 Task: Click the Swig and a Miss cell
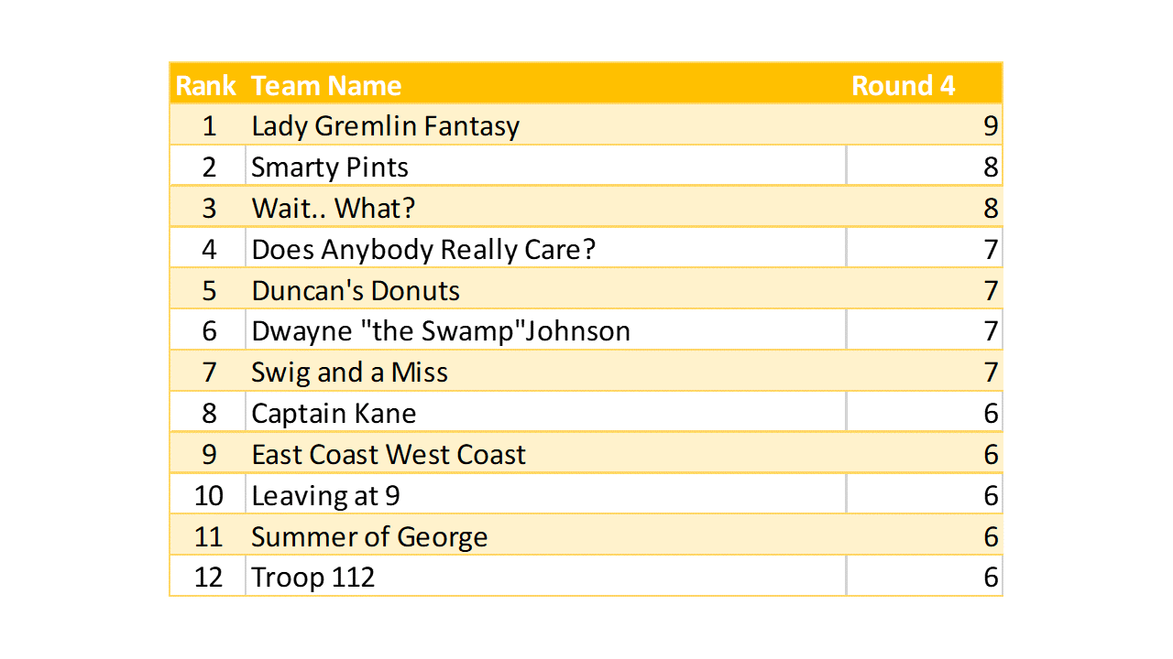tap(349, 373)
